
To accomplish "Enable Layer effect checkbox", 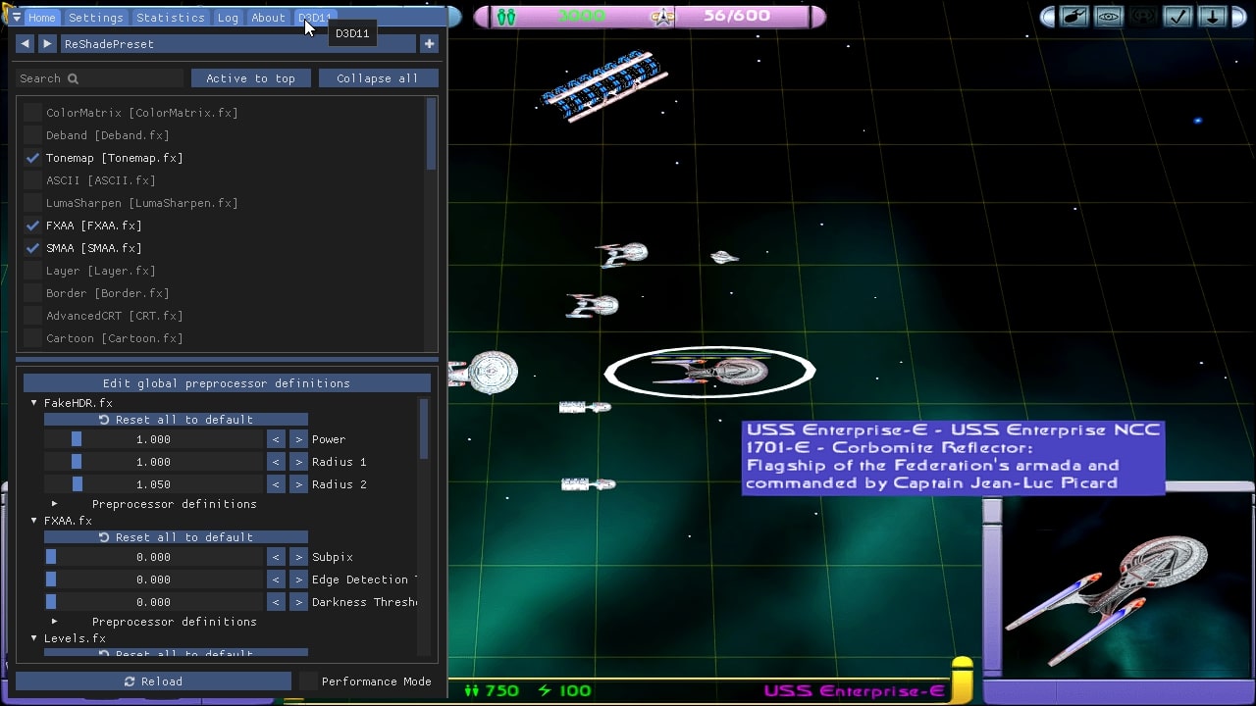I will coord(32,271).
